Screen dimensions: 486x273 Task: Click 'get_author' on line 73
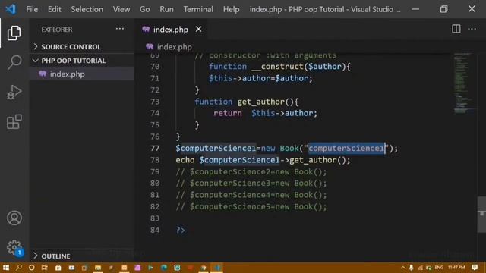click(x=260, y=102)
